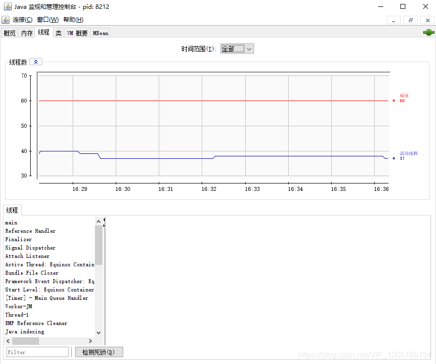The image size is (436, 364).
Task: Open the 连接(C) menu
Action: [23, 20]
